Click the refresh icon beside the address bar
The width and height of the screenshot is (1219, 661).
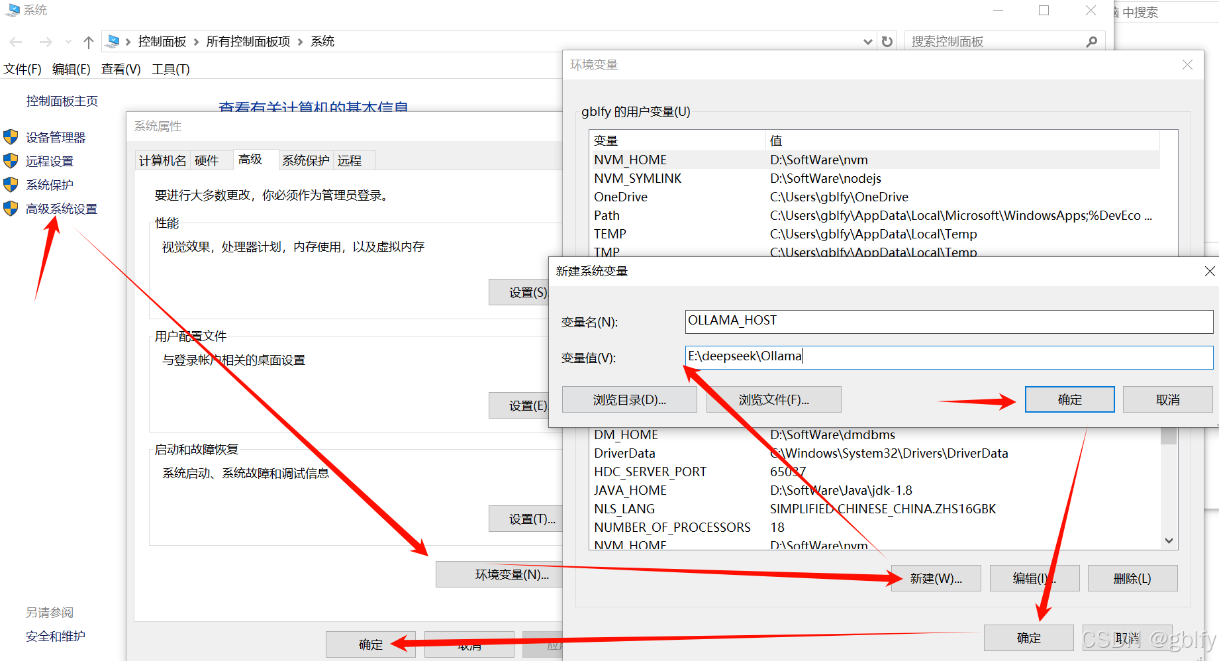pyautogui.click(x=887, y=42)
